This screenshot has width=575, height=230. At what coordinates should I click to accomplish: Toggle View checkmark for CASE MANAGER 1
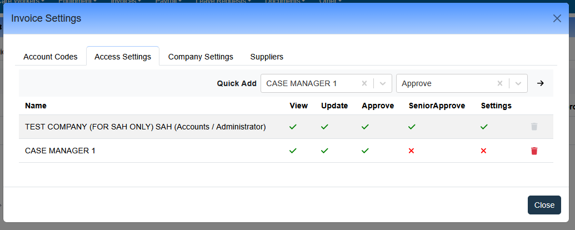pos(293,151)
